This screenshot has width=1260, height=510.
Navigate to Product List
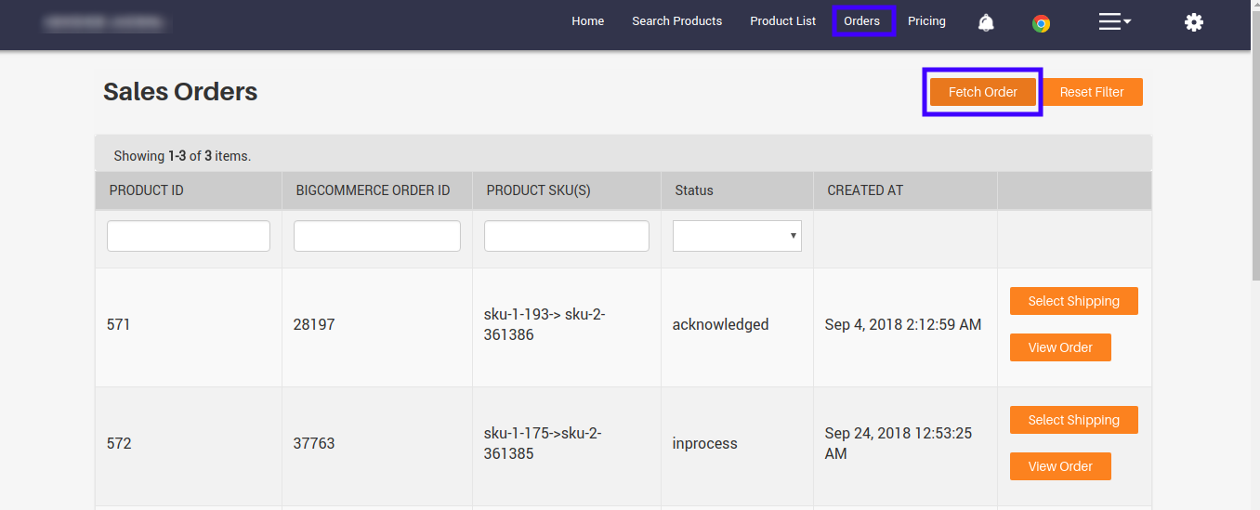[x=782, y=21]
